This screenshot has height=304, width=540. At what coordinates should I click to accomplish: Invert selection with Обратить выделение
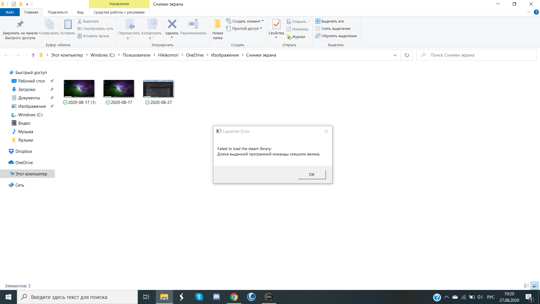[x=336, y=36]
